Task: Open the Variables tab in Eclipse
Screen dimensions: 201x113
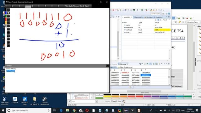Action: 127,17
